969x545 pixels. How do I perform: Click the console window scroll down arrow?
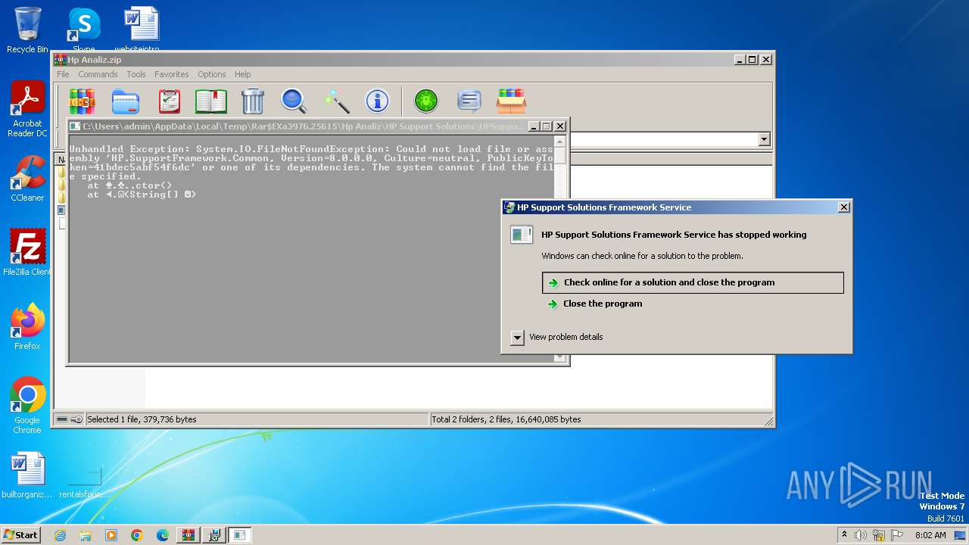point(560,357)
